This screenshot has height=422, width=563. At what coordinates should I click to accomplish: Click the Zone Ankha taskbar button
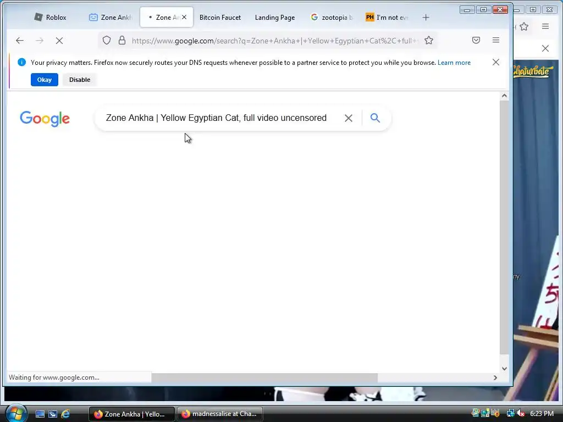tap(131, 414)
